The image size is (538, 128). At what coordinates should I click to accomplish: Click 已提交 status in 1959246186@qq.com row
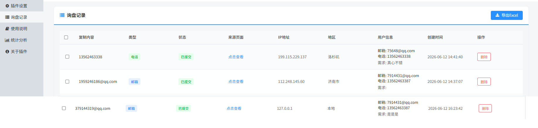pyautogui.click(x=186, y=82)
